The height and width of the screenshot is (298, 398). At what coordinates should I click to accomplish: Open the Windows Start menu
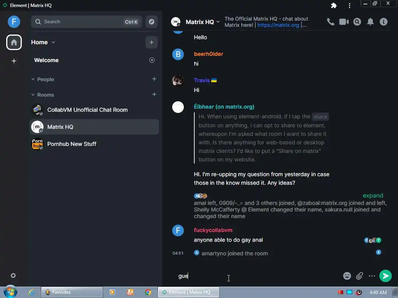point(10,292)
